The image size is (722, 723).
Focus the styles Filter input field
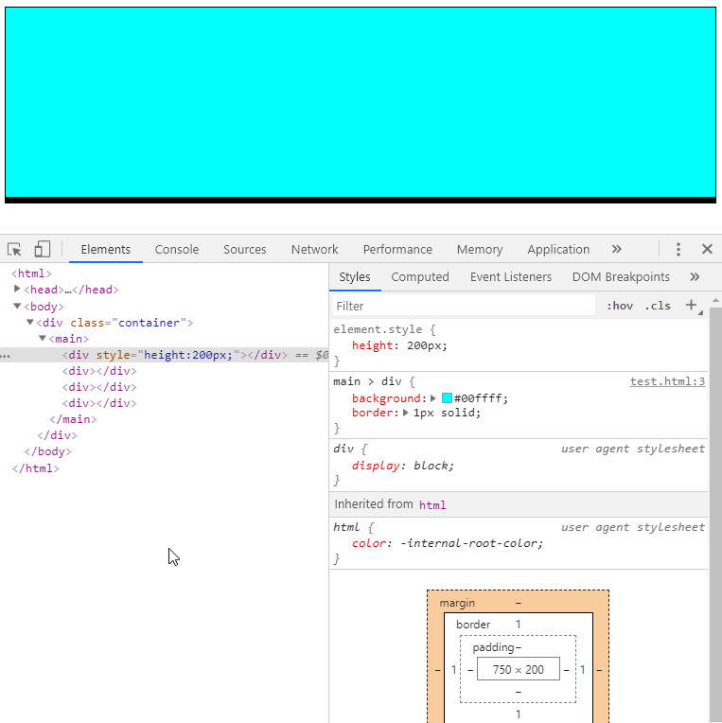pyautogui.click(x=464, y=306)
